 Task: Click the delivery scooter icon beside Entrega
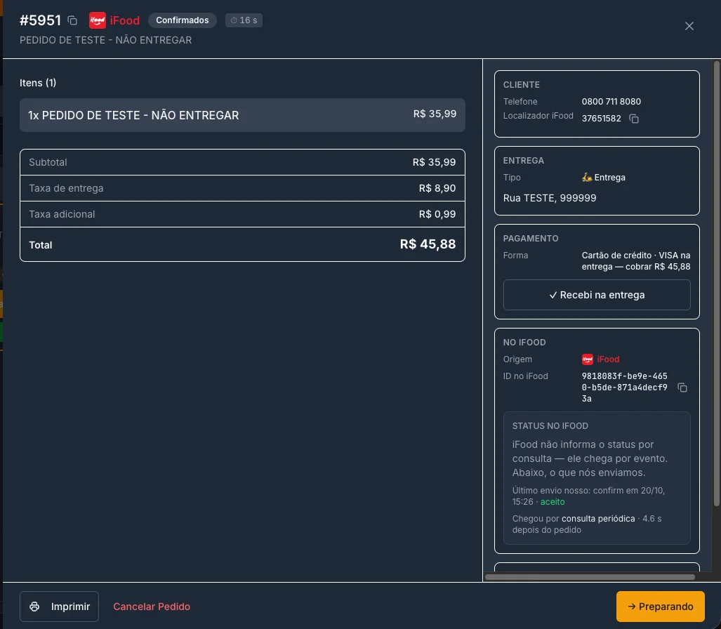click(x=587, y=177)
